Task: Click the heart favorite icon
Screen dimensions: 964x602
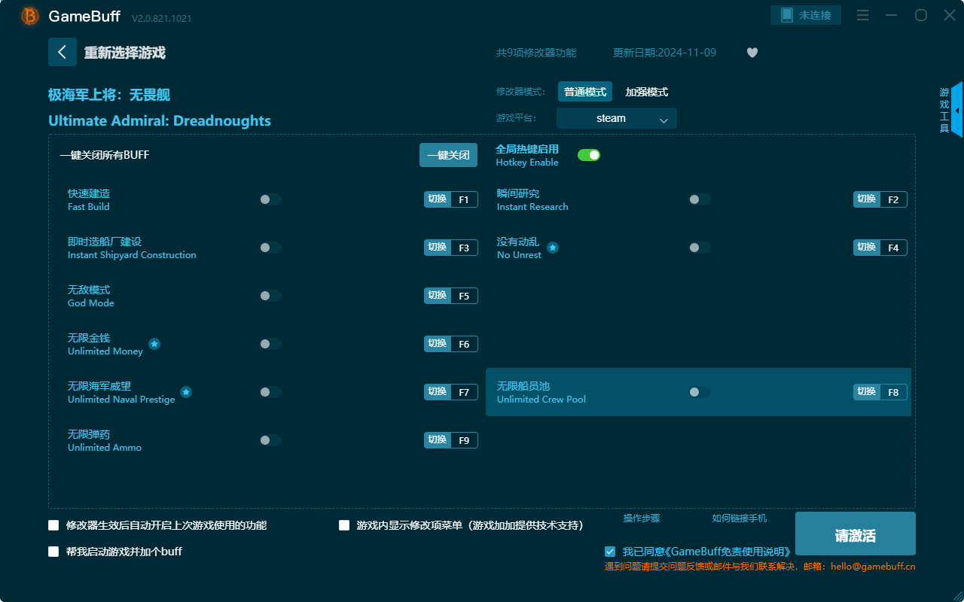Action: coord(752,53)
